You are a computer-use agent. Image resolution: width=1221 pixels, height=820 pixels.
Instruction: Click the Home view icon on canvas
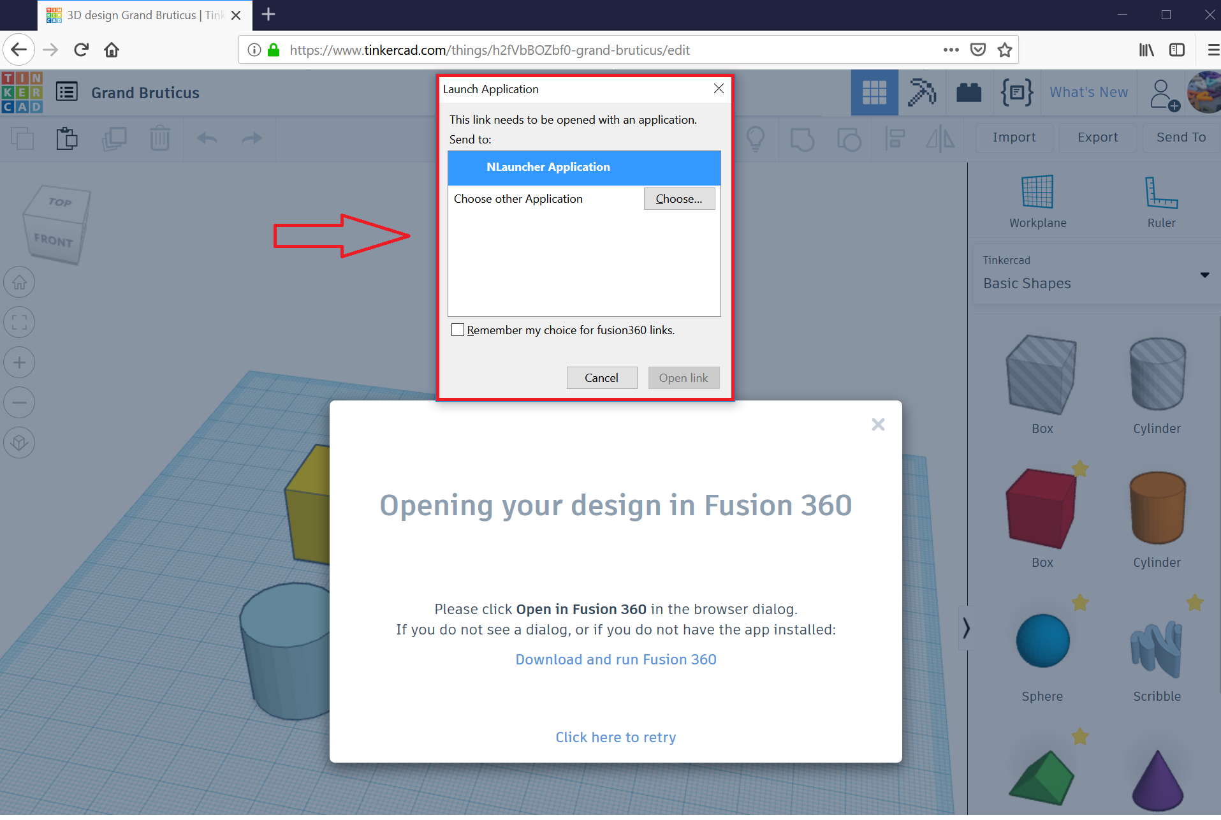19,282
